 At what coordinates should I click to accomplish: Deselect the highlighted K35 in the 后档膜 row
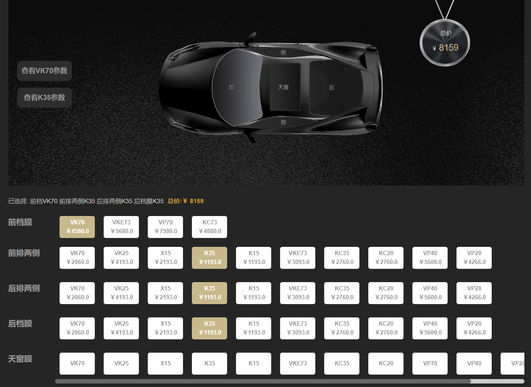[209, 328]
